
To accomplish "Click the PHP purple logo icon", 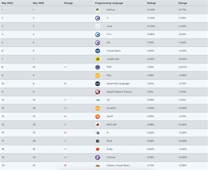I will coord(97,67).
